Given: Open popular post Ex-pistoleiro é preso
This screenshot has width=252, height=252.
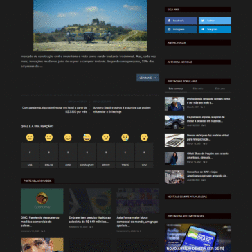Looking at the screenshot, I should 206,119.
